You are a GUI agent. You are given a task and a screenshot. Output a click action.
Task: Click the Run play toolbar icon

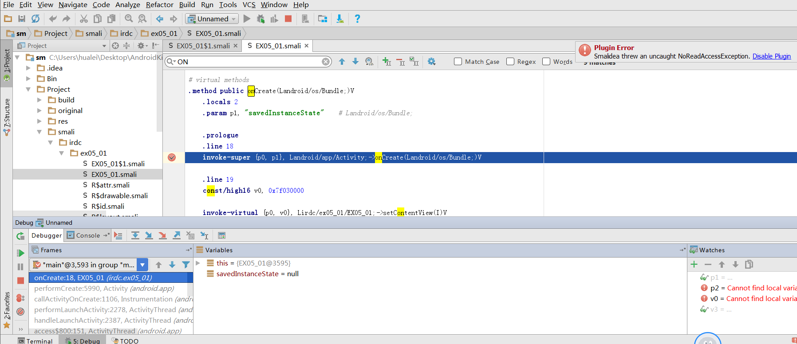tap(247, 19)
